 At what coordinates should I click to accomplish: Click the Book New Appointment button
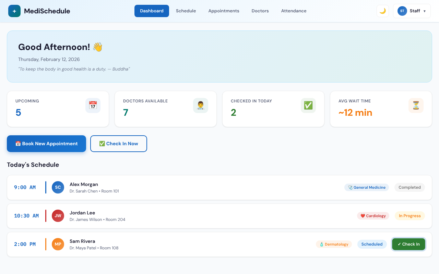coord(46,144)
